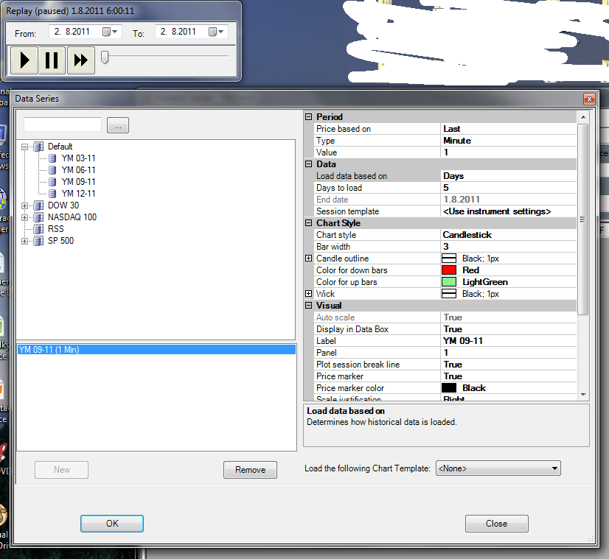Toggle Plot session break line value
609x559 pixels.
click(x=509, y=365)
